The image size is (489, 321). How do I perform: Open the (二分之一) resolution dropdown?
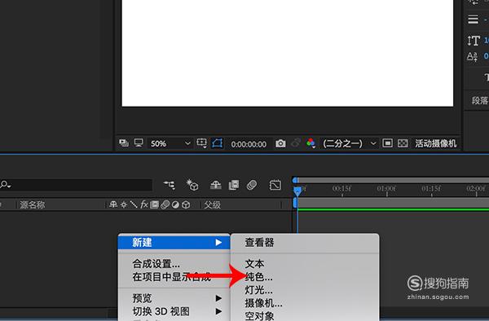(350, 143)
